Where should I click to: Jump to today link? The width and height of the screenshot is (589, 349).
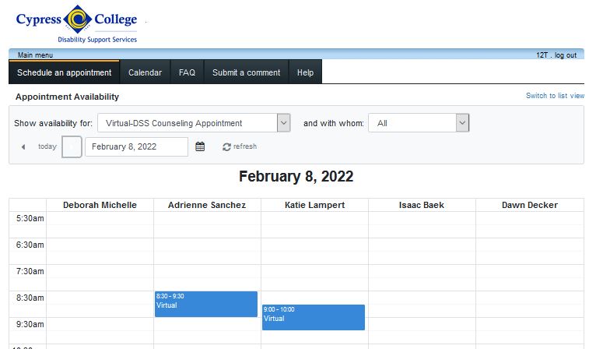tap(47, 146)
